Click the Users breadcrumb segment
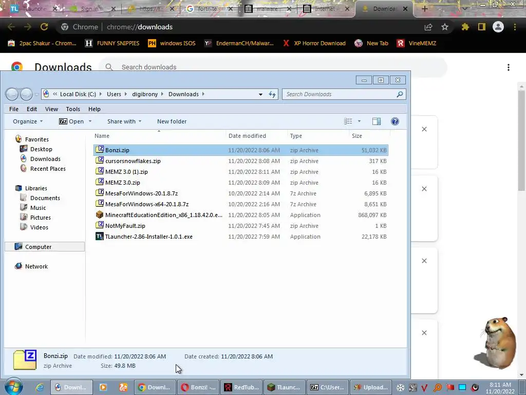The width and height of the screenshot is (526, 395). click(114, 95)
